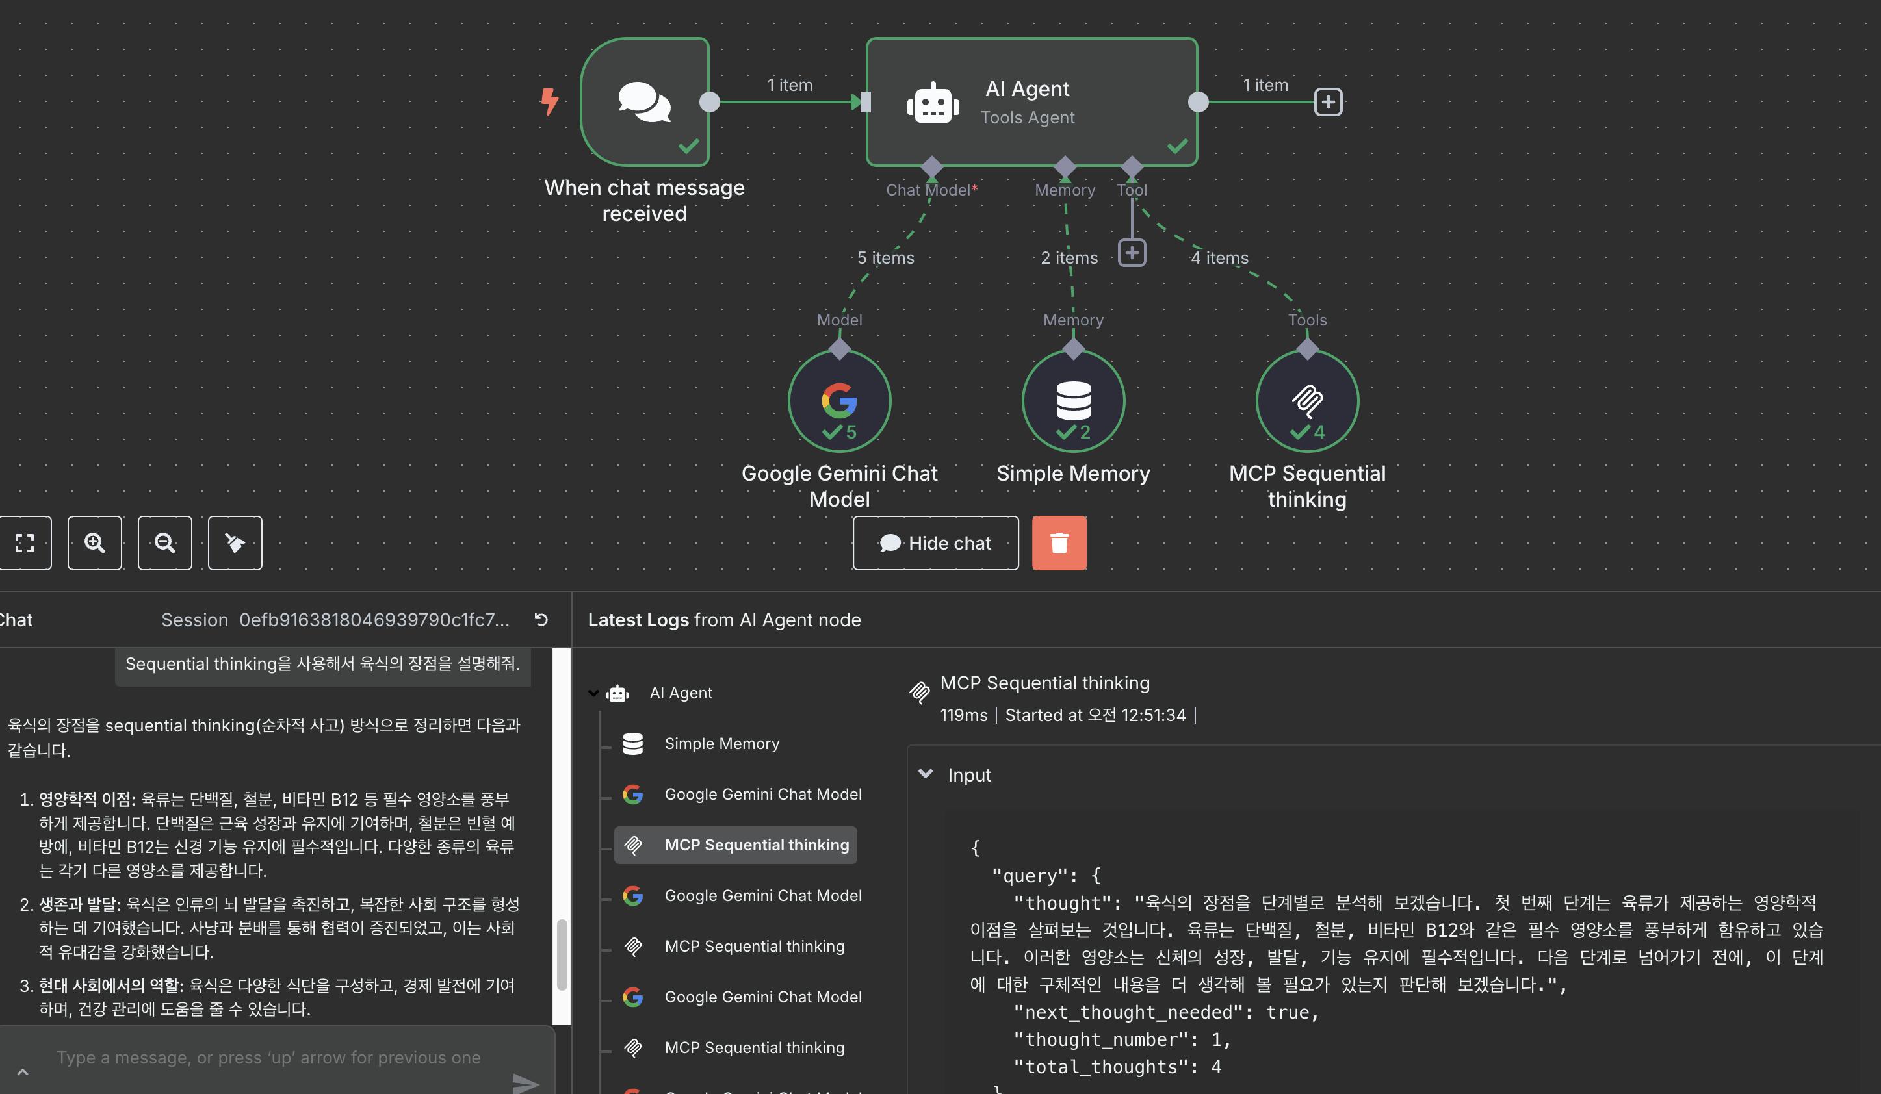The height and width of the screenshot is (1094, 1881).
Task: Hide the chat panel
Action: click(935, 542)
